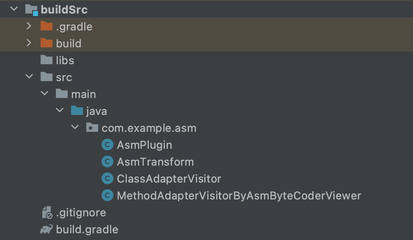Click the build.gradle elephant icon
The height and width of the screenshot is (240, 413).
pyautogui.click(x=46, y=229)
